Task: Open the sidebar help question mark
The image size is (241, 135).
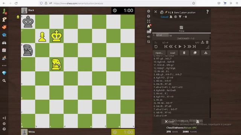Action: 4,129
